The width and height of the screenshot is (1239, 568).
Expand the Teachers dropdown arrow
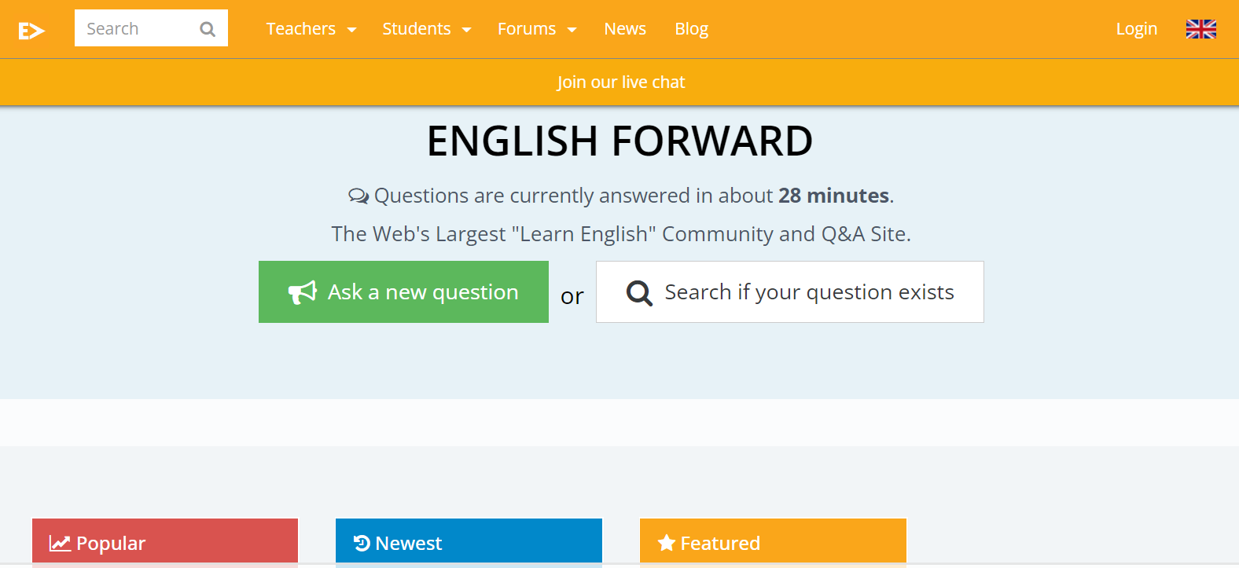coord(351,30)
